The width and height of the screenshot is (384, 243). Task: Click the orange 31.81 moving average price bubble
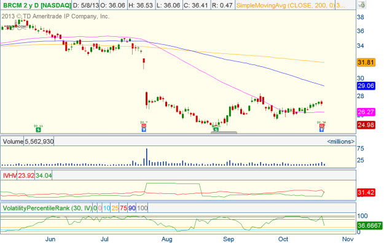[366, 62]
